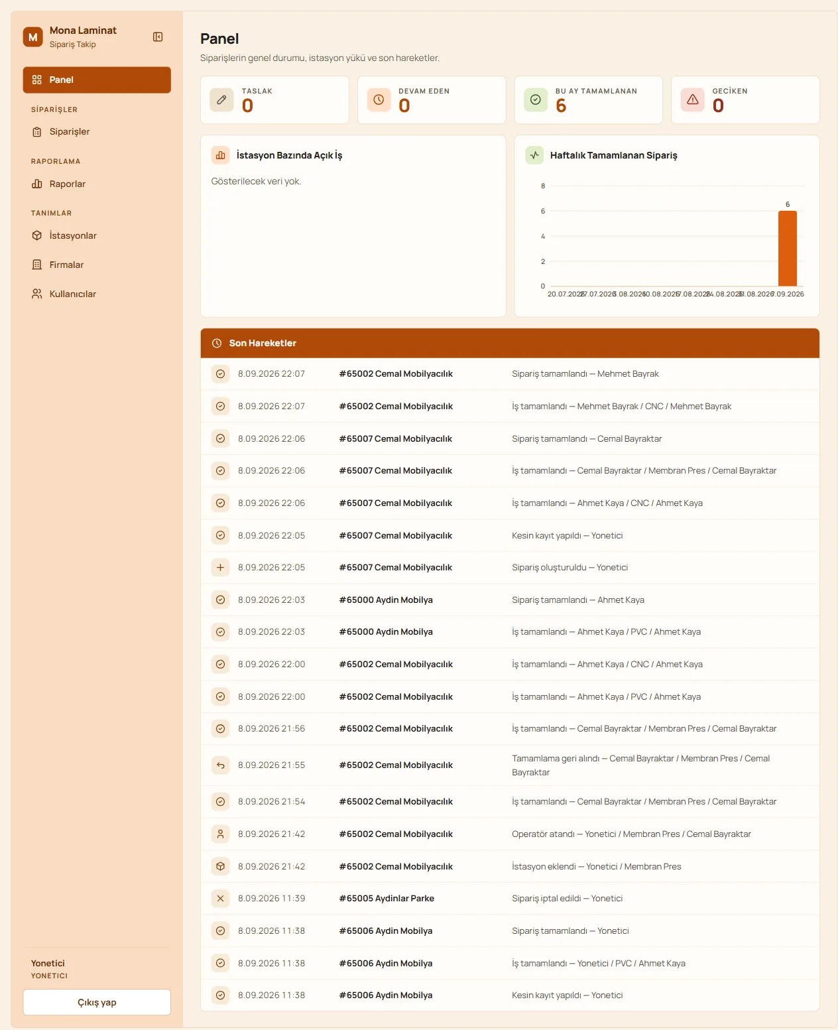
Task: Click the bar chart icon beside İstasyon Bazında Açık İş
Action: point(220,155)
